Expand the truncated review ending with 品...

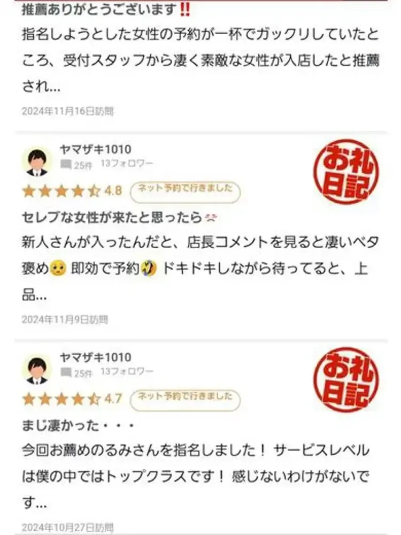click(34, 295)
